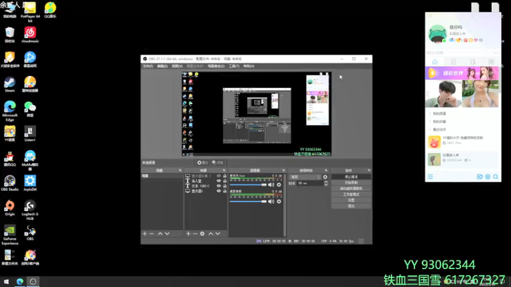Open GeForce Experience desktop shortcut
The image size is (511, 287).
click(x=10, y=235)
